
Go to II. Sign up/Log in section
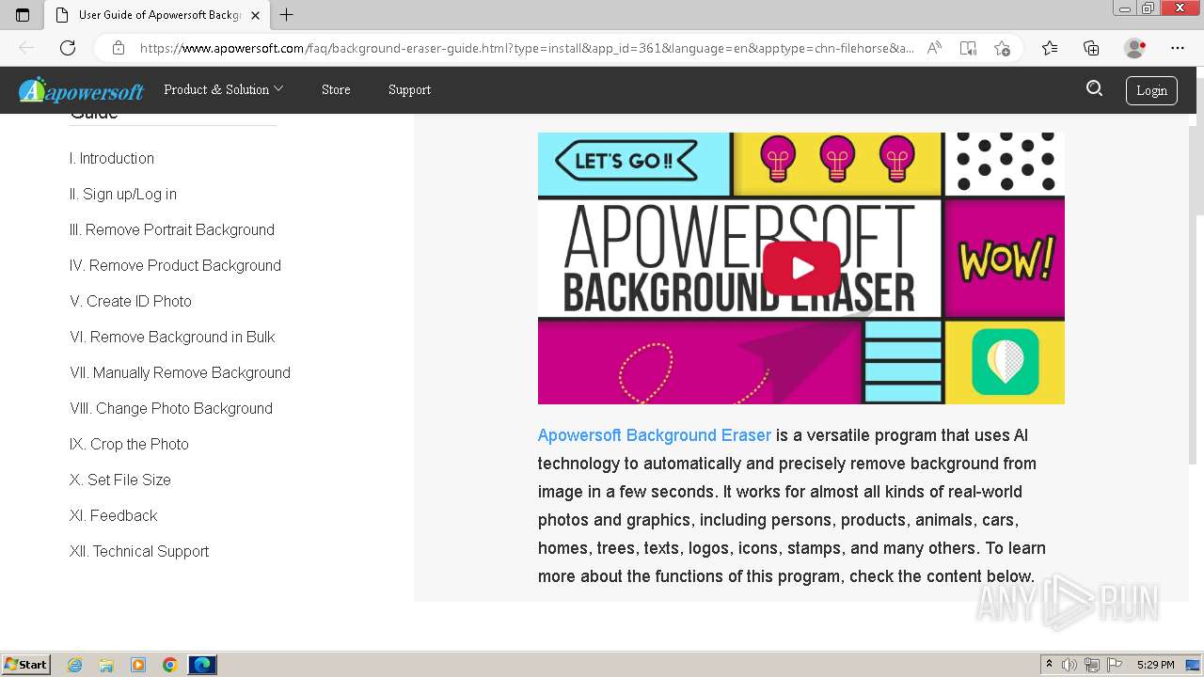click(x=123, y=194)
